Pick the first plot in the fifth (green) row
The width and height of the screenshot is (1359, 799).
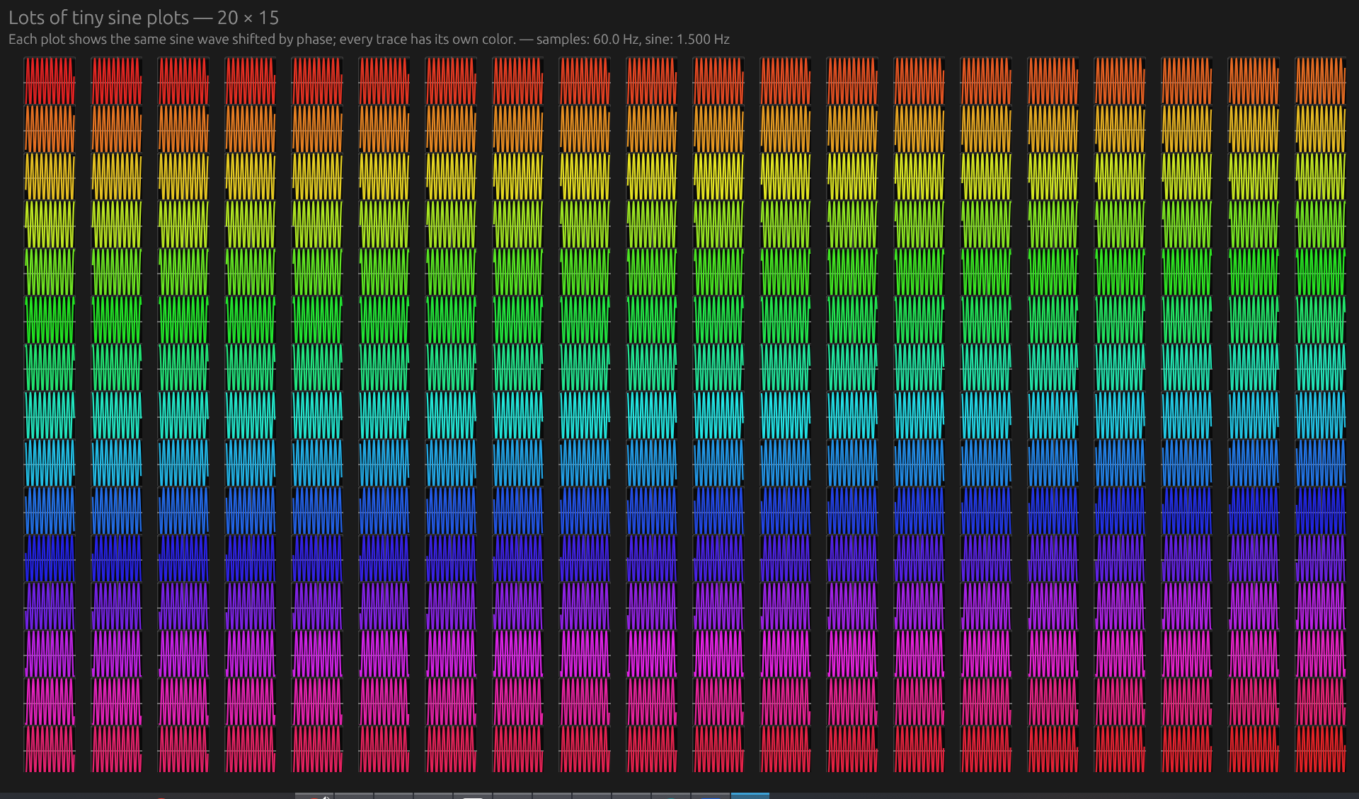click(50, 272)
